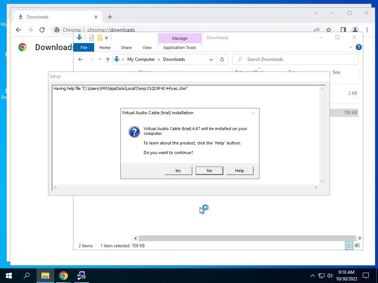Image resolution: width=378 pixels, height=283 pixels.
Task: Switch to Chrome on the taskbar
Action: tap(63, 276)
